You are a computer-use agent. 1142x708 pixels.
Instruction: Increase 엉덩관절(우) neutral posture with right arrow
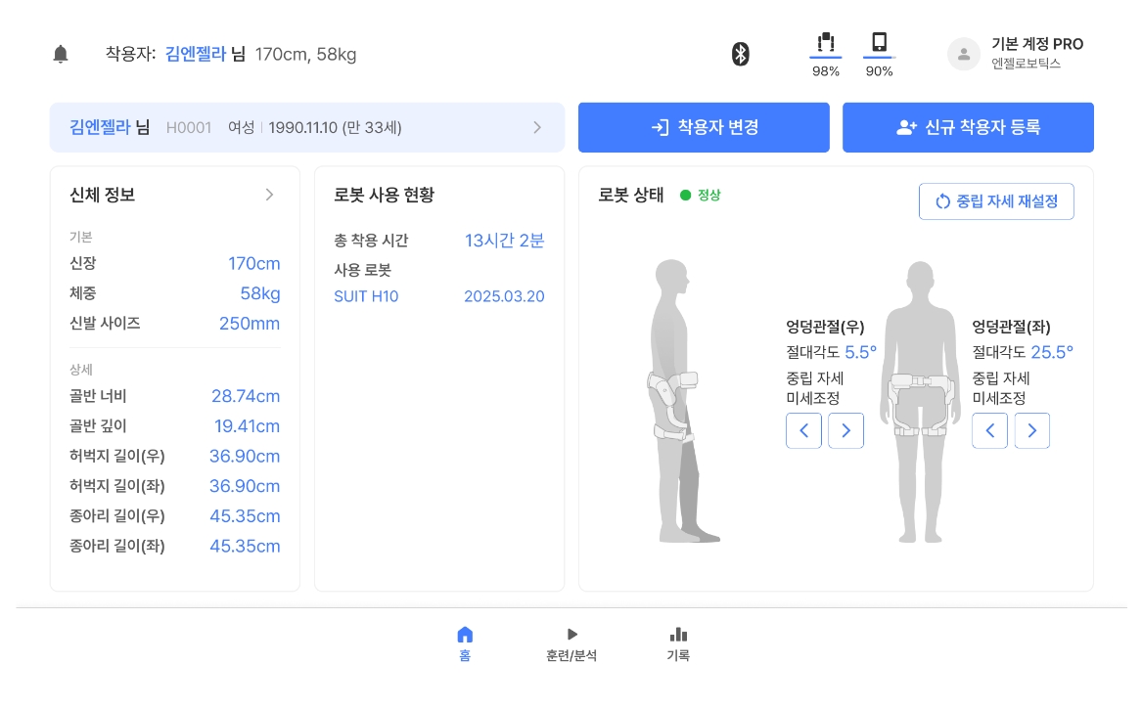[845, 430]
